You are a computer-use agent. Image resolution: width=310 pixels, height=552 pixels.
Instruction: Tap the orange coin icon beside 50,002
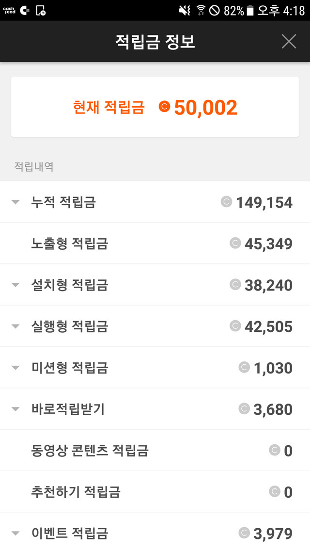point(165,107)
